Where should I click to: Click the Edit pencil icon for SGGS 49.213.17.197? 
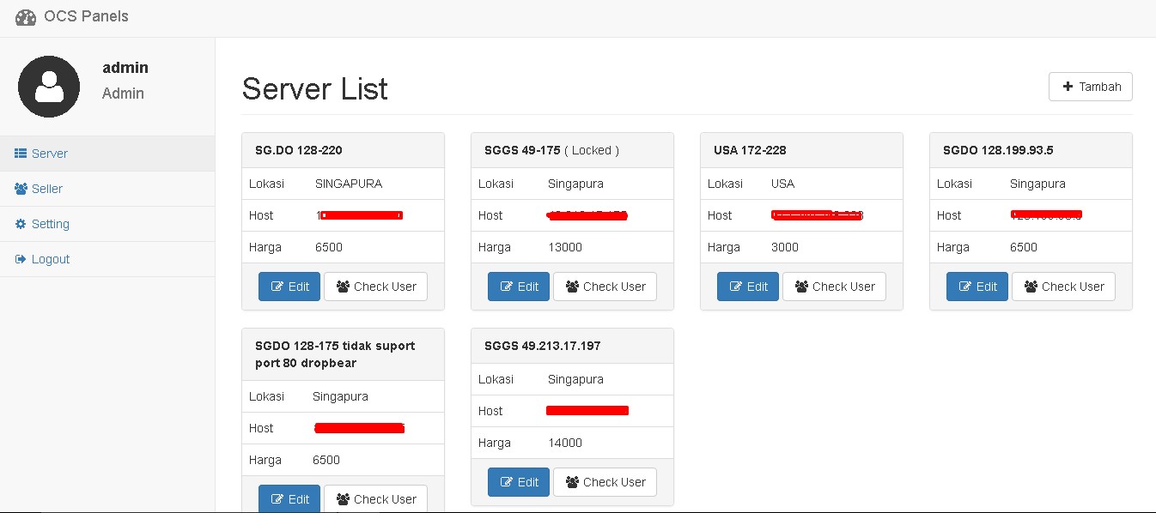(x=508, y=481)
